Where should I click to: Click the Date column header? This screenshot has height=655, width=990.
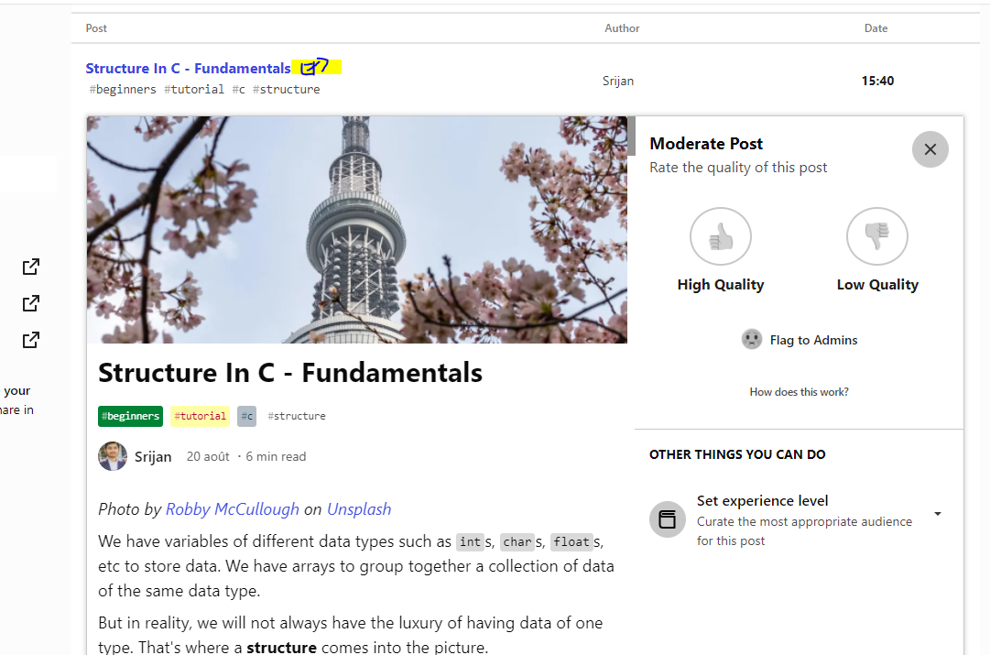pyautogui.click(x=876, y=28)
